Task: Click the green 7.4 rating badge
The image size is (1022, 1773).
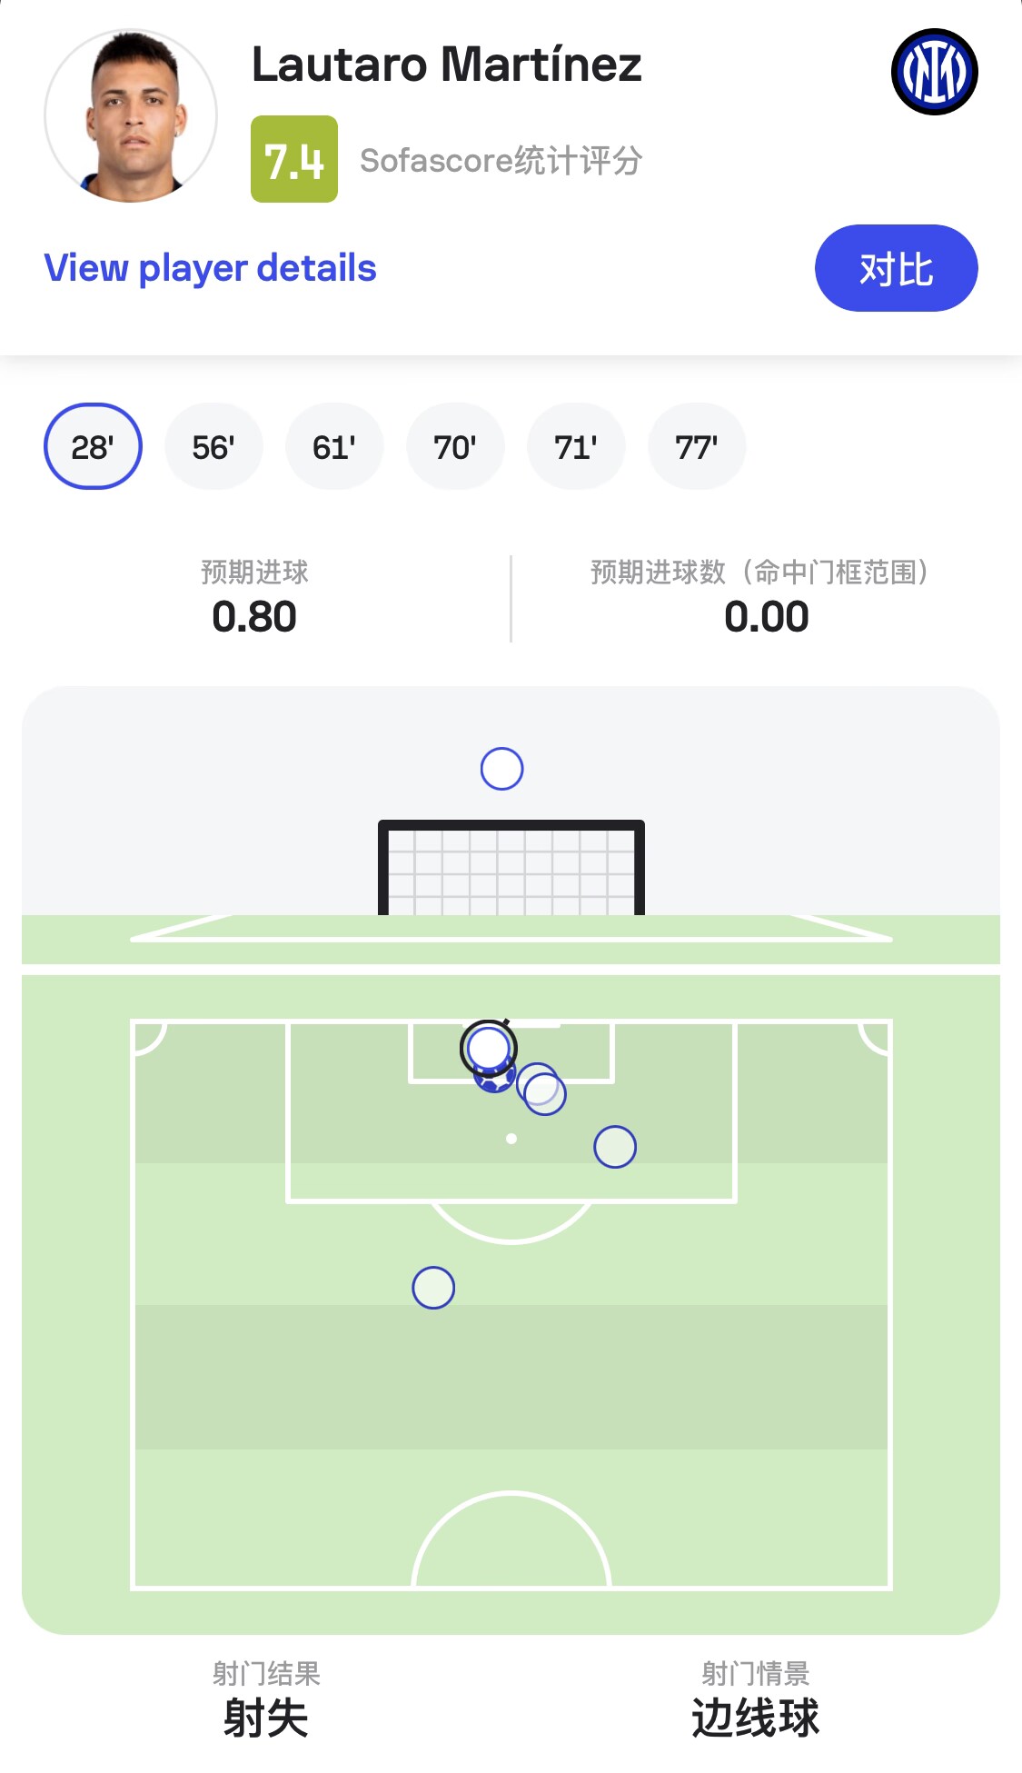Action: (x=293, y=159)
